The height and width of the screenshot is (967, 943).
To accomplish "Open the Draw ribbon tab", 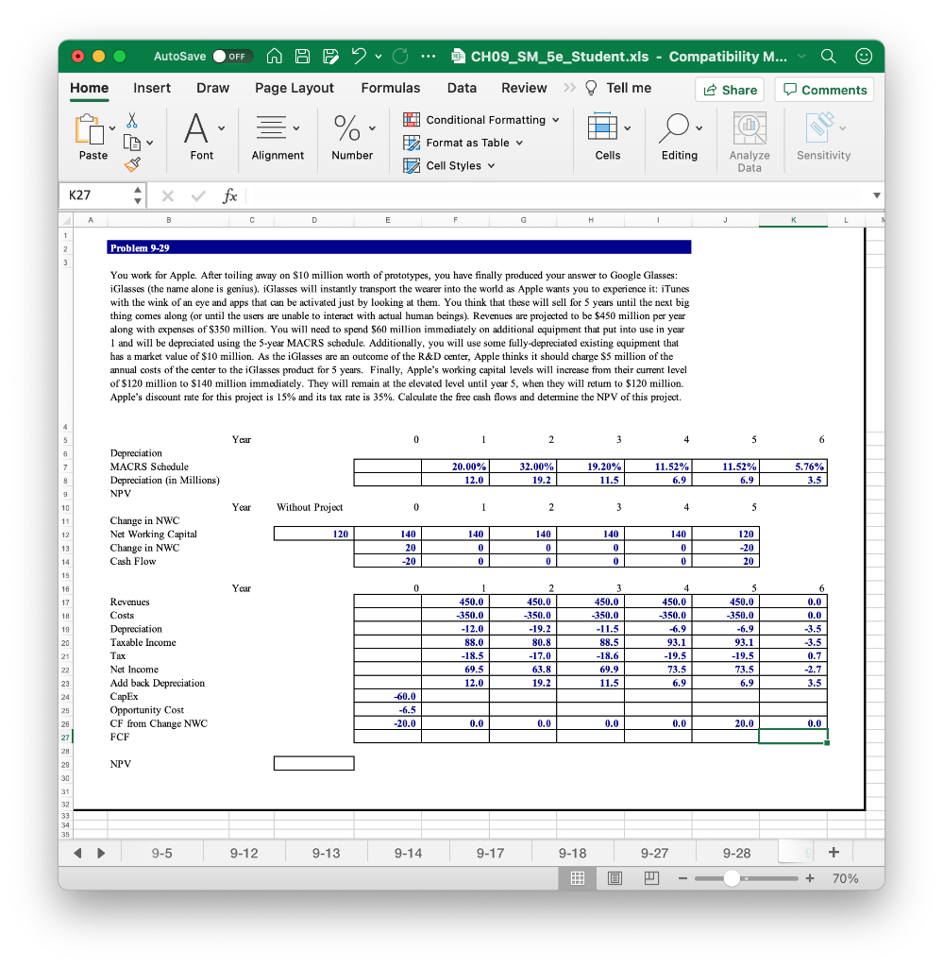I will (212, 88).
